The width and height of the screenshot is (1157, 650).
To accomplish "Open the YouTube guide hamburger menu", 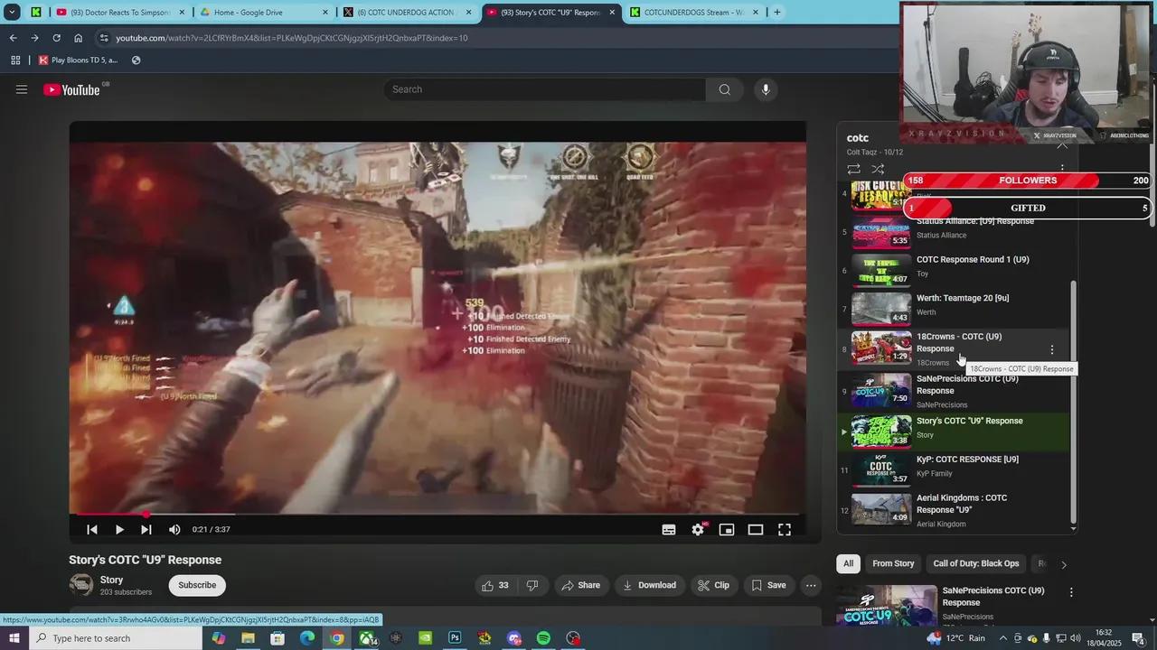I will [22, 89].
